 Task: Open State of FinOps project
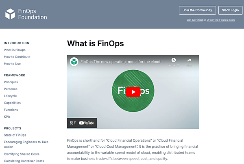pyautogui.click(x=15, y=135)
